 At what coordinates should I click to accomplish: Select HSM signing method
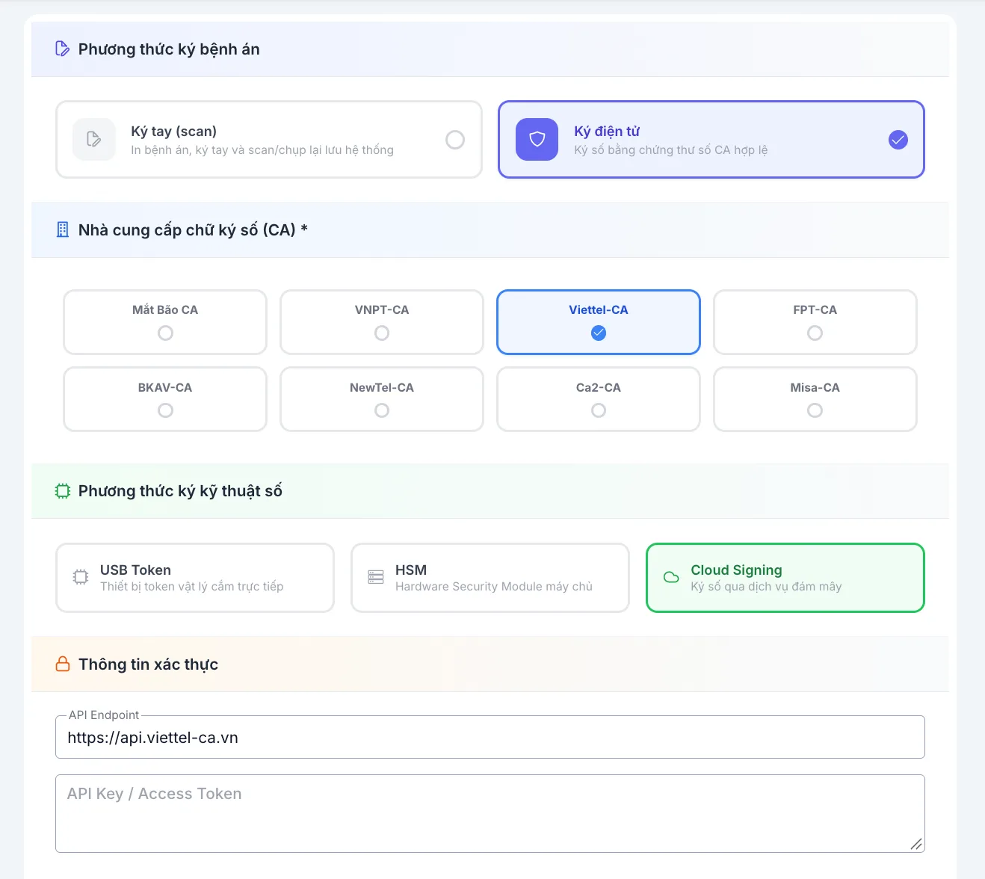click(490, 578)
